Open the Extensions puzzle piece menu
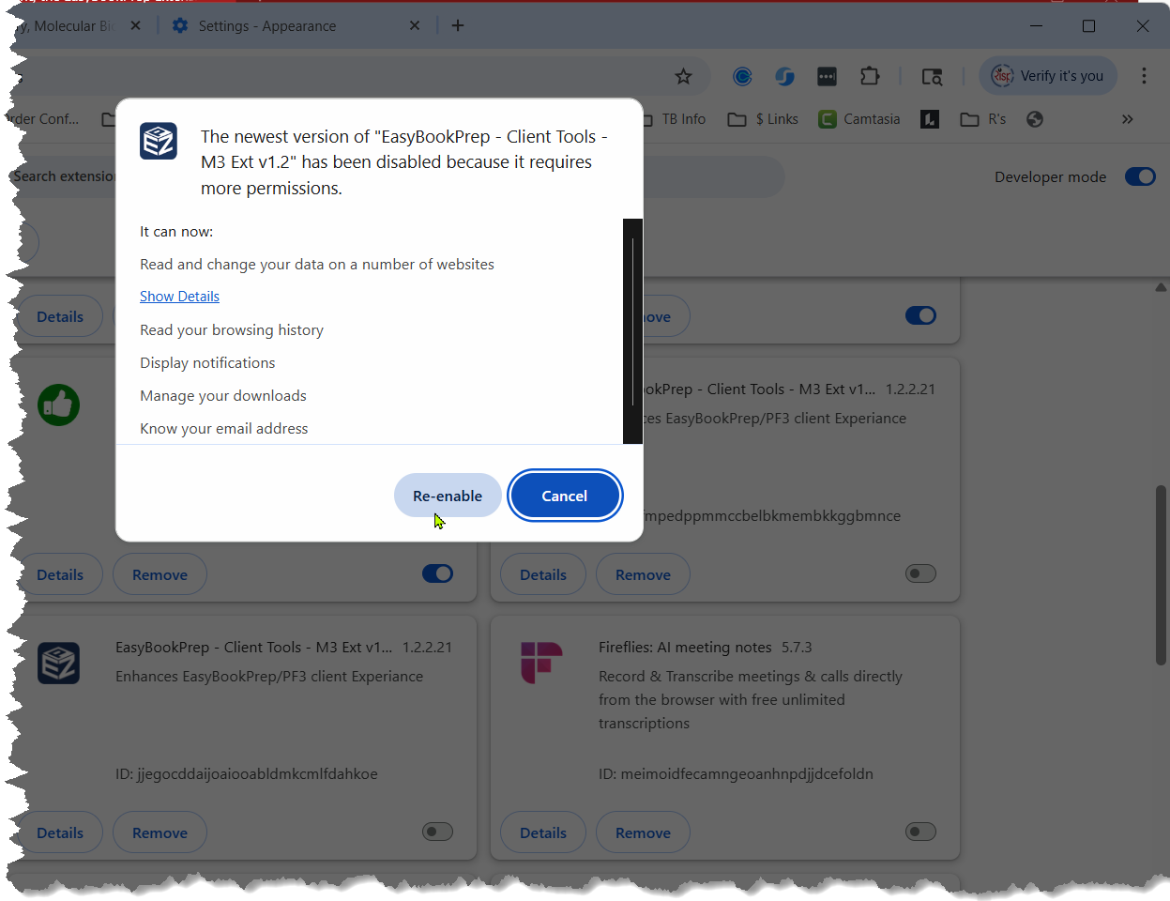Image resolution: width=1170 pixels, height=901 pixels. click(x=870, y=76)
